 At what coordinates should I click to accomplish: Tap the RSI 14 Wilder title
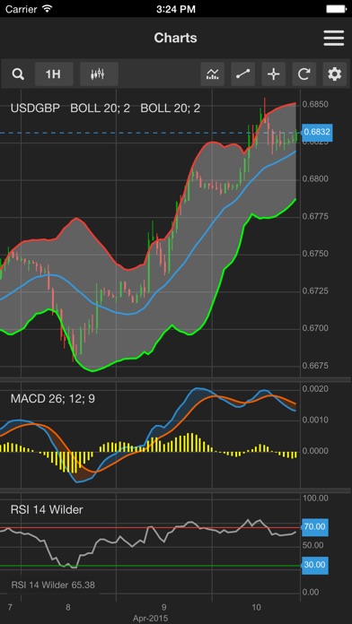click(x=47, y=509)
